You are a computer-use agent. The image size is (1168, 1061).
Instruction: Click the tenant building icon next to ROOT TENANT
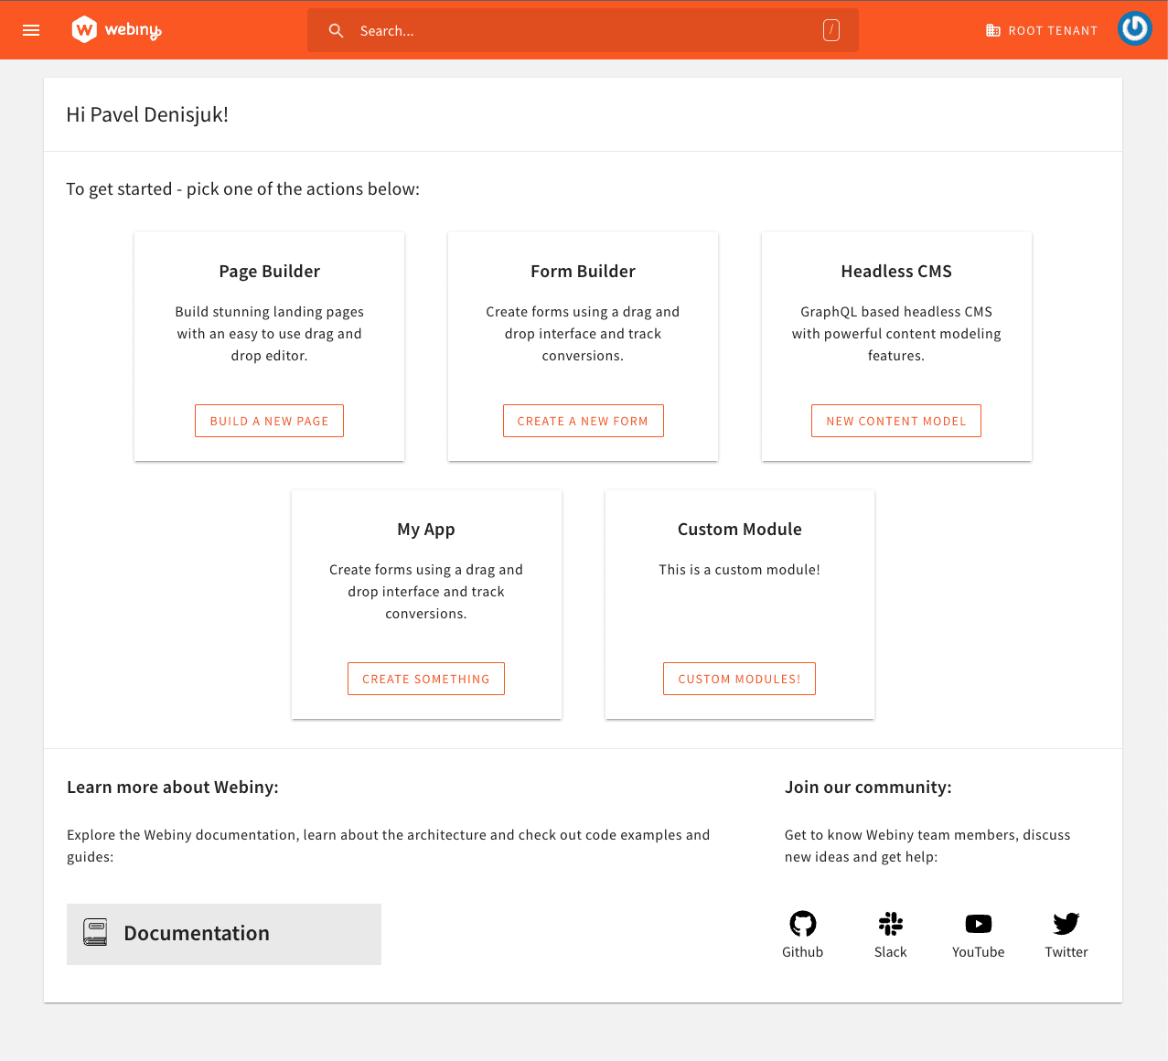click(x=991, y=30)
